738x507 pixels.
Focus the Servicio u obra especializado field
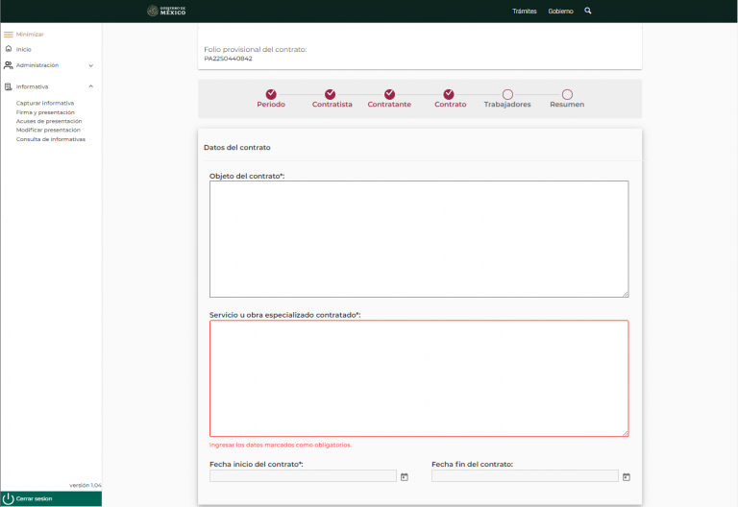click(419, 378)
